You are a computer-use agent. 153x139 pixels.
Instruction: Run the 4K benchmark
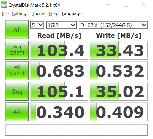click(x=17, y=112)
